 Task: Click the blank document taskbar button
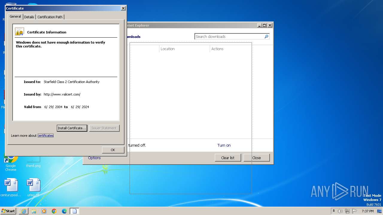pyautogui.click(x=75, y=211)
